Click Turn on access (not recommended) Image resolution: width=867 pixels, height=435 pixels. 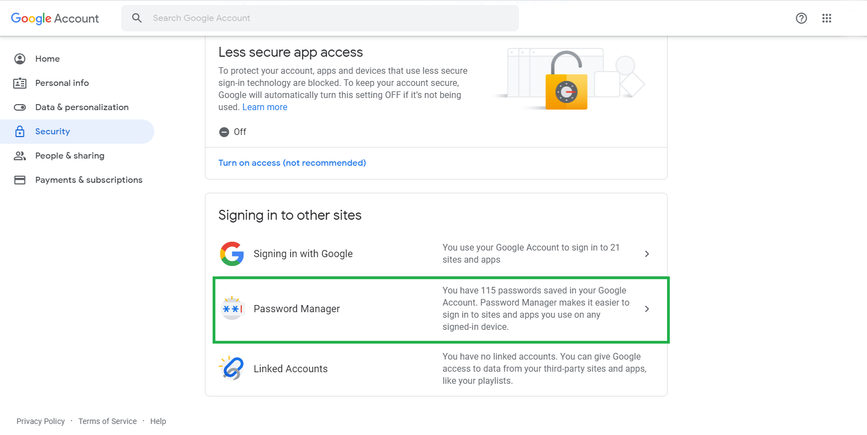pos(292,163)
